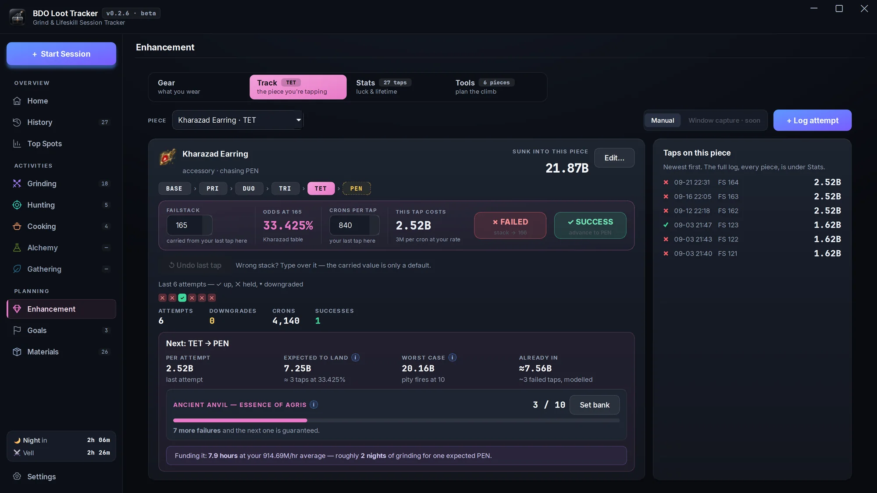Click the Crons per tap field 840
Screen dimensions: 877x493
point(354,225)
